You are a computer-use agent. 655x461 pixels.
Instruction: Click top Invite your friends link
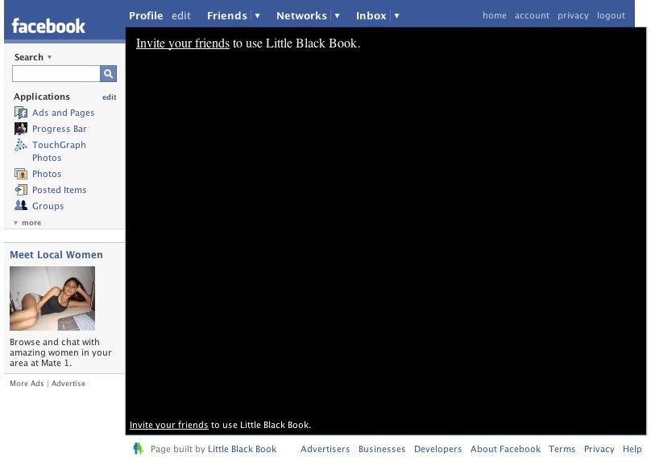pos(183,43)
